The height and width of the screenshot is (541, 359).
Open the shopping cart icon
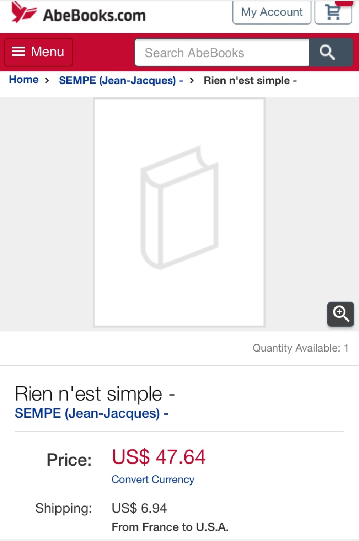pos(333,12)
